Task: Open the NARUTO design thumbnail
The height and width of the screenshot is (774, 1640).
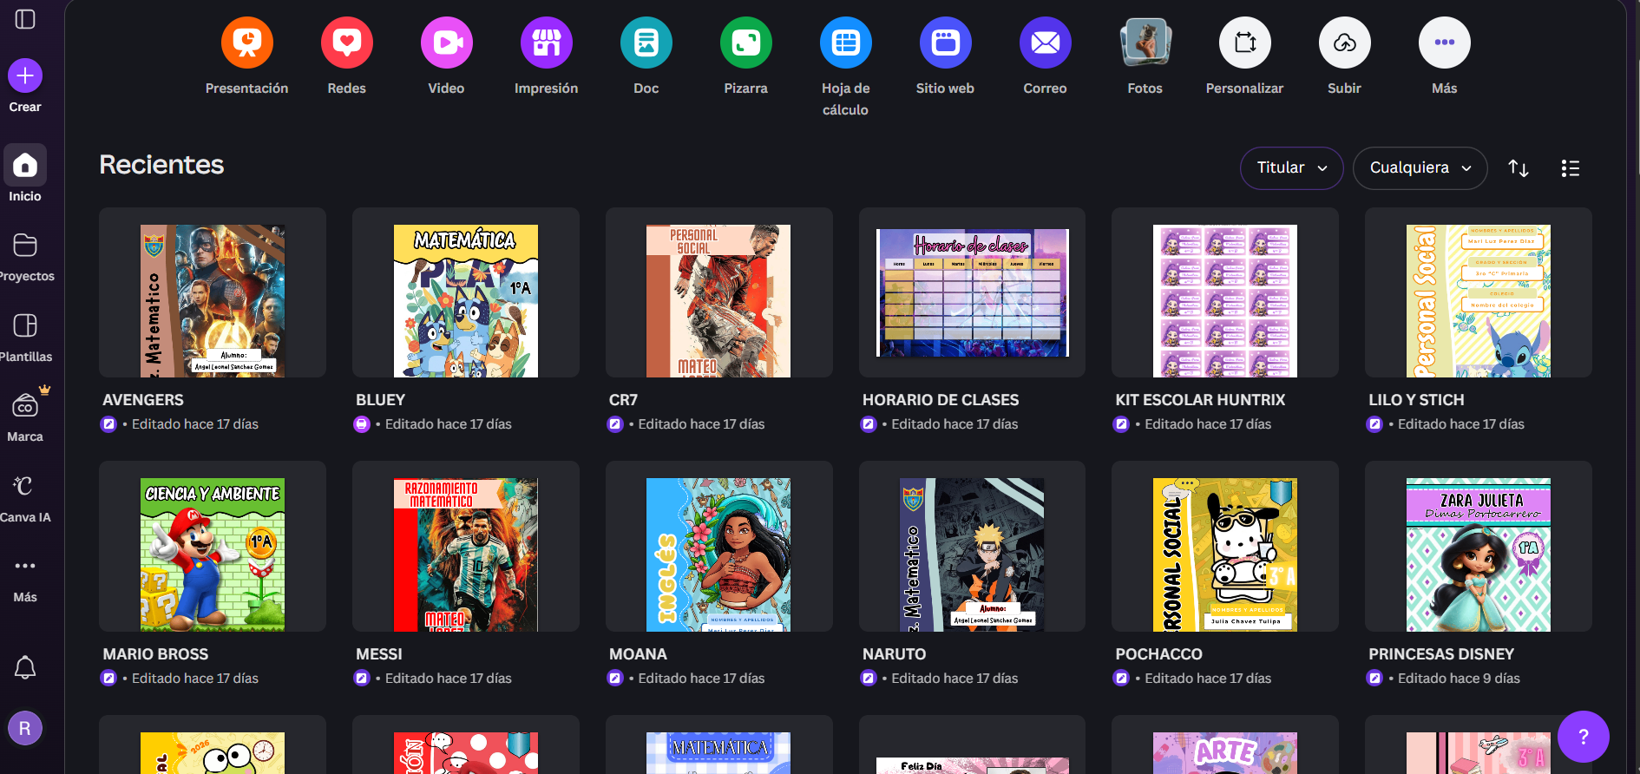Action: coord(972,547)
